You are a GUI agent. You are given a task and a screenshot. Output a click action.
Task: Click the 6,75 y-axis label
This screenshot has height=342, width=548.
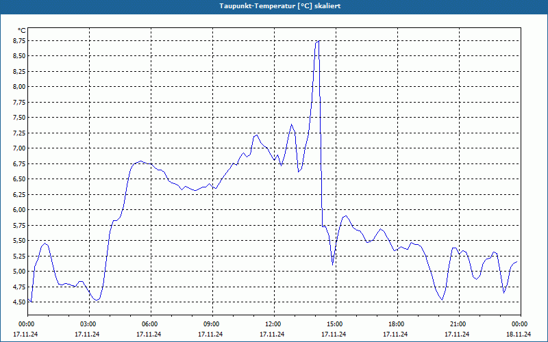[x=20, y=163]
